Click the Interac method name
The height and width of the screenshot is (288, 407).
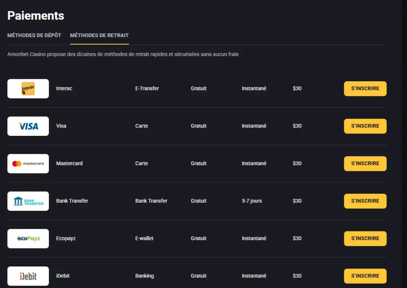pos(64,88)
